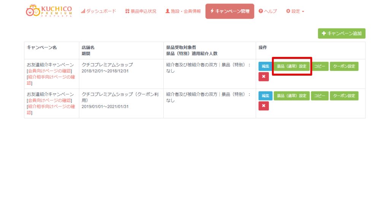Open first campaign's 会員向けページの確認 link

coord(49,71)
